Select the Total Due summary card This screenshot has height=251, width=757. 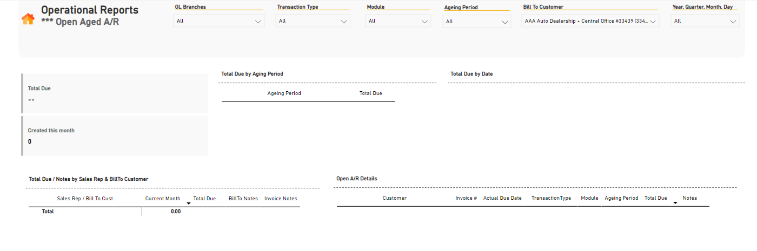point(115,93)
